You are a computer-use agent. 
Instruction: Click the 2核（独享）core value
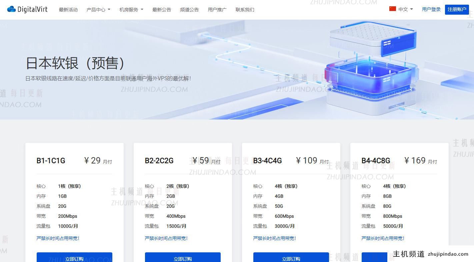pos(178,186)
